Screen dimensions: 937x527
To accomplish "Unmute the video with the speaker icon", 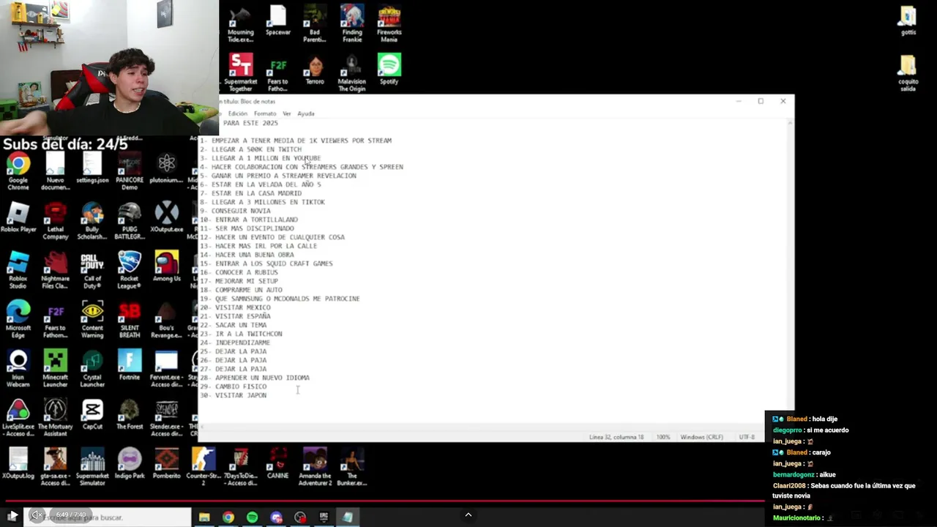I will point(36,515).
